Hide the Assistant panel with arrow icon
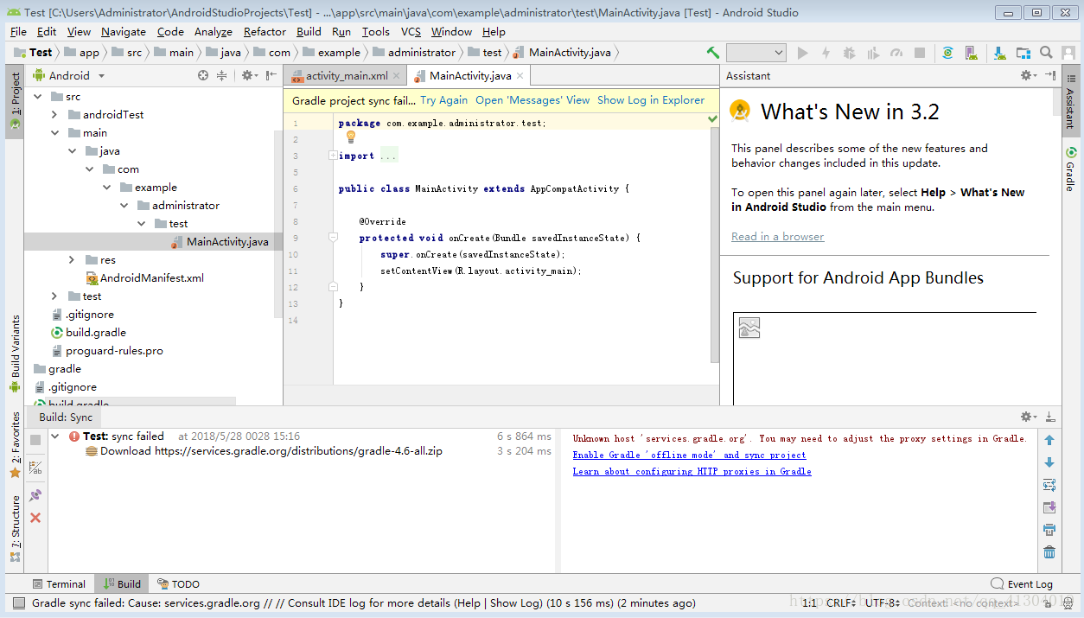Image resolution: width=1084 pixels, height=618 pixels. point(1050,75)
